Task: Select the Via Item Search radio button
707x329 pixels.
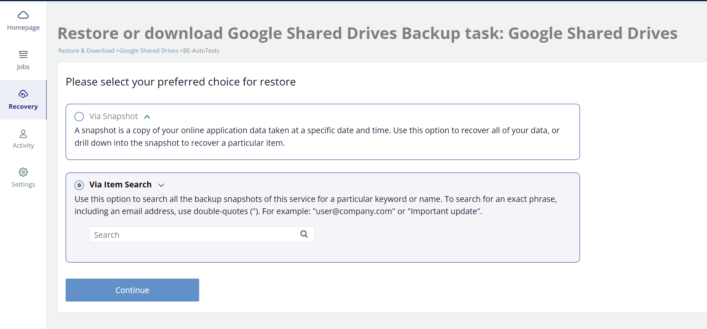Action: [x=79, y=185]
